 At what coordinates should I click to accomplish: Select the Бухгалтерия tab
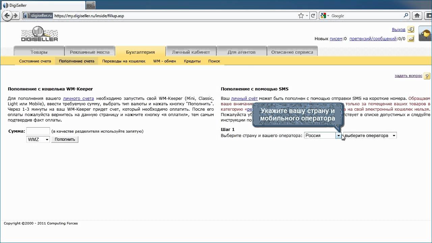(x=140, y=52)
